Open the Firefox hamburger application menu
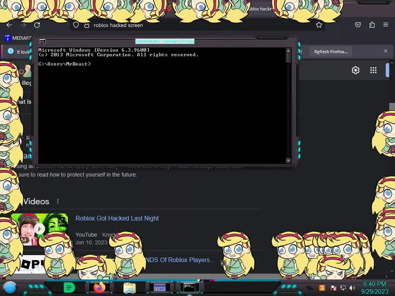The width and height of the screenshot is (395, 296). (x=386, y=25)
